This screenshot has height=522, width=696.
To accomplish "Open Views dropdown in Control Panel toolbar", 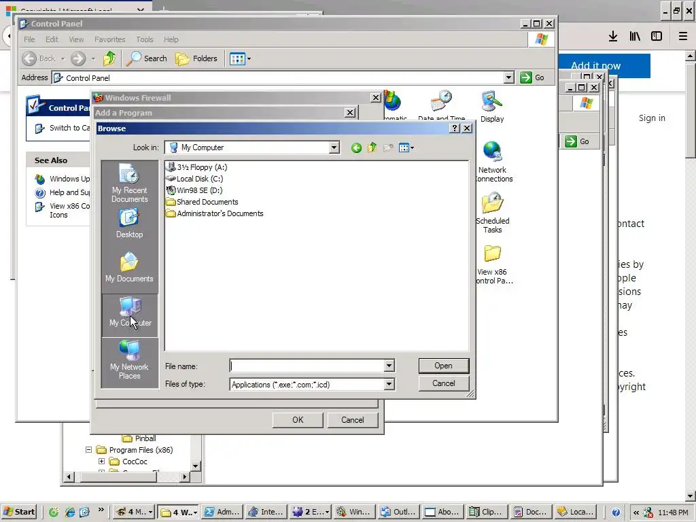I will 240,58.
